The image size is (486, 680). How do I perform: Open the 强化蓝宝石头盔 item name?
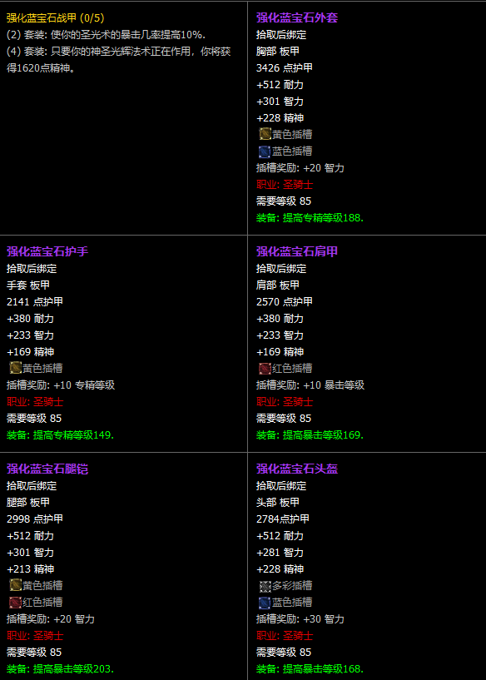pyautogui.click(x=297, y=469)
